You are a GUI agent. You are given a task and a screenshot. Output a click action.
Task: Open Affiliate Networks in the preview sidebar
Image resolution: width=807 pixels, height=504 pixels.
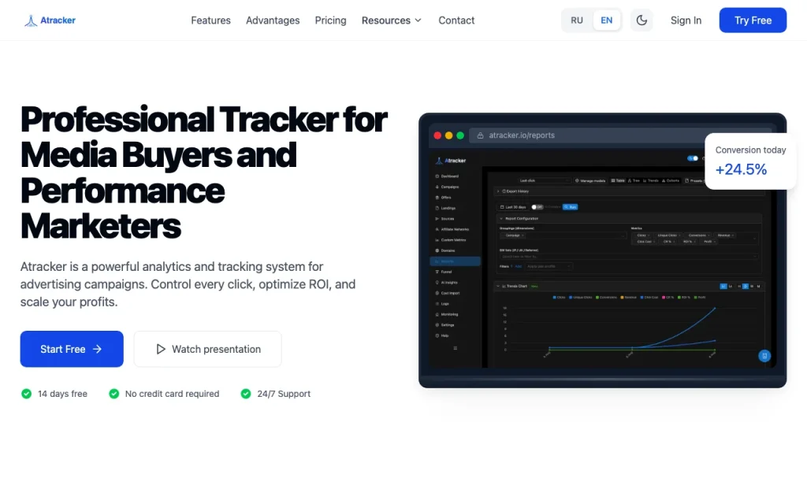(452, 229)
